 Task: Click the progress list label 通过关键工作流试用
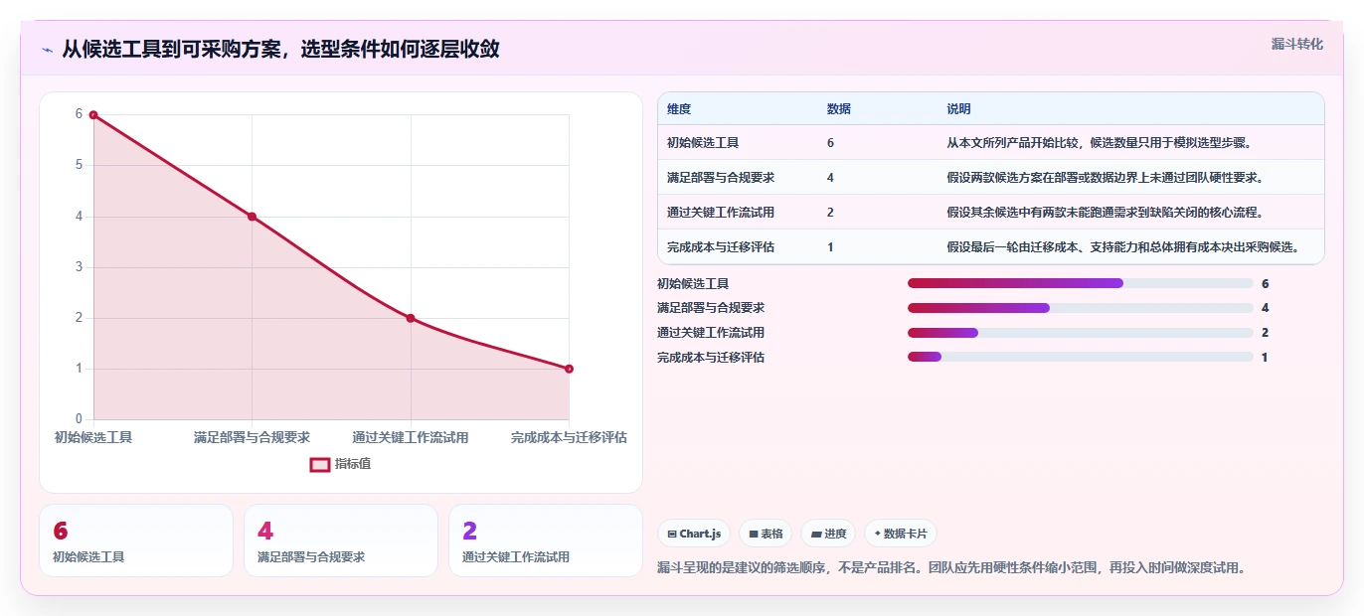[x=711, y=333]
